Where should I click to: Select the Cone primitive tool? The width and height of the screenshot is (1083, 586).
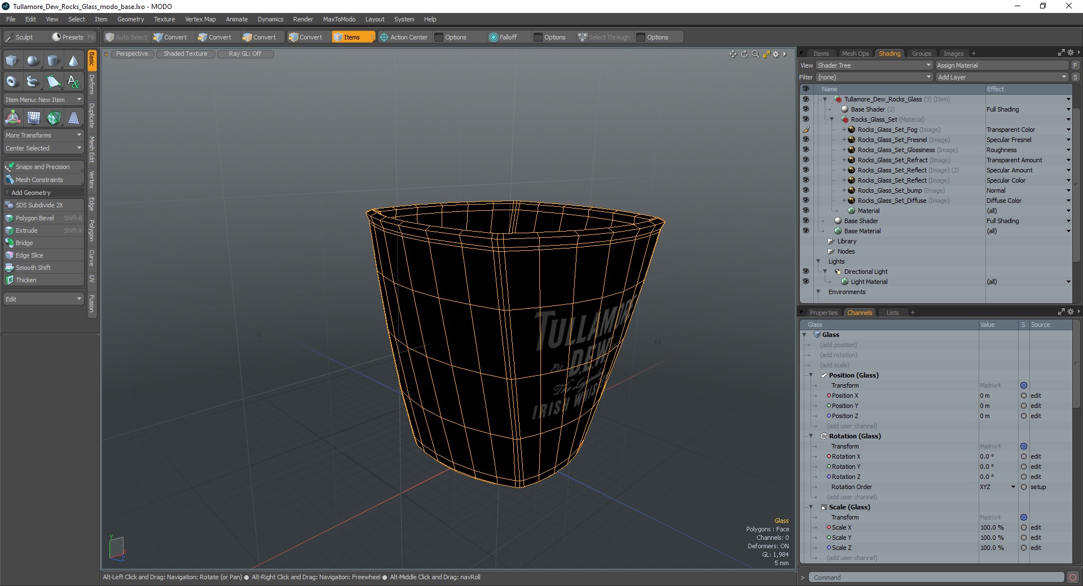coord(73,61)
